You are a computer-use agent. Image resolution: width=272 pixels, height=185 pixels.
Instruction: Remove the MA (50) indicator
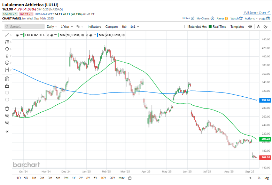click(48, 35)
